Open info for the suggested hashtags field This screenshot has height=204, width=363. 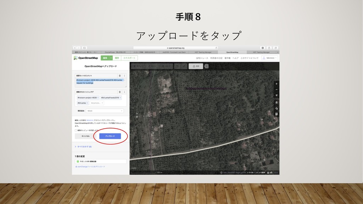coord(124,92)
